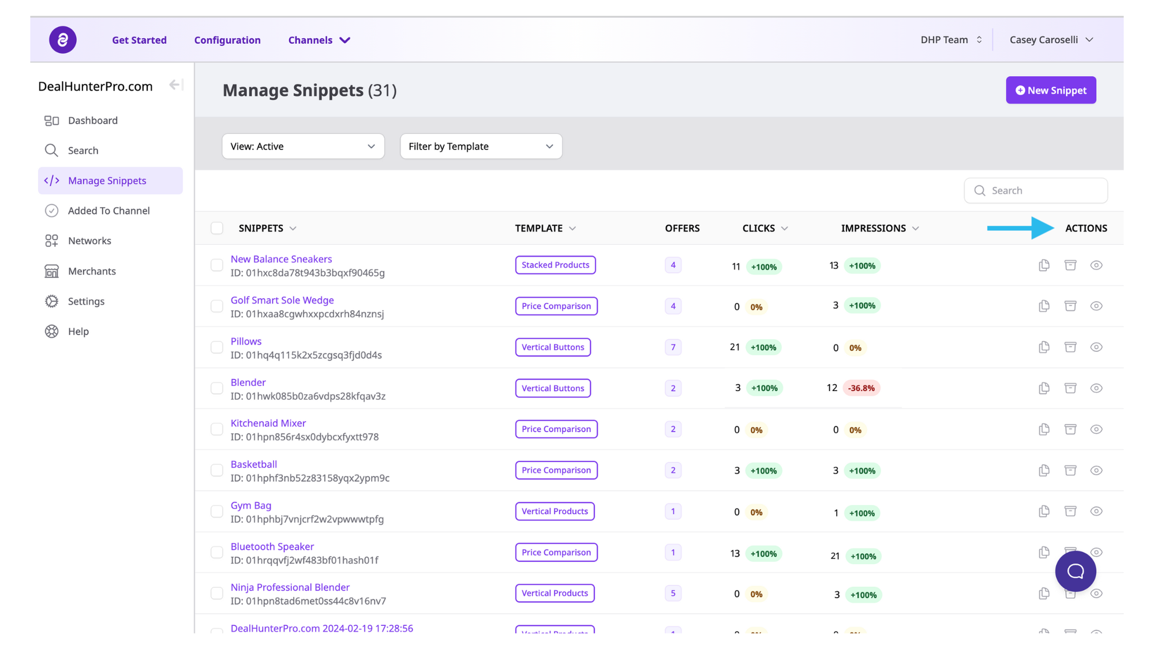This screenshot has width=1154, height=649.
Task: Open Merchants from the sidebar
Action: coord(92,271)
